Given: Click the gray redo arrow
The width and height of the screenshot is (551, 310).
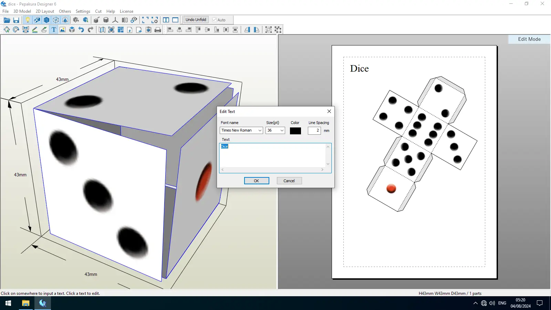Looking at the screenshot, I should pyautogui.click(x=91, y=30).
